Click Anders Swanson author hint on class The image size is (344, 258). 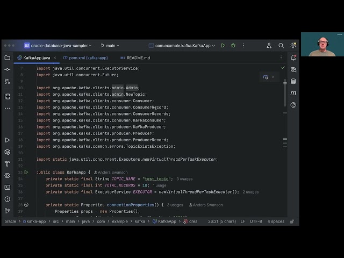[111, 173]
